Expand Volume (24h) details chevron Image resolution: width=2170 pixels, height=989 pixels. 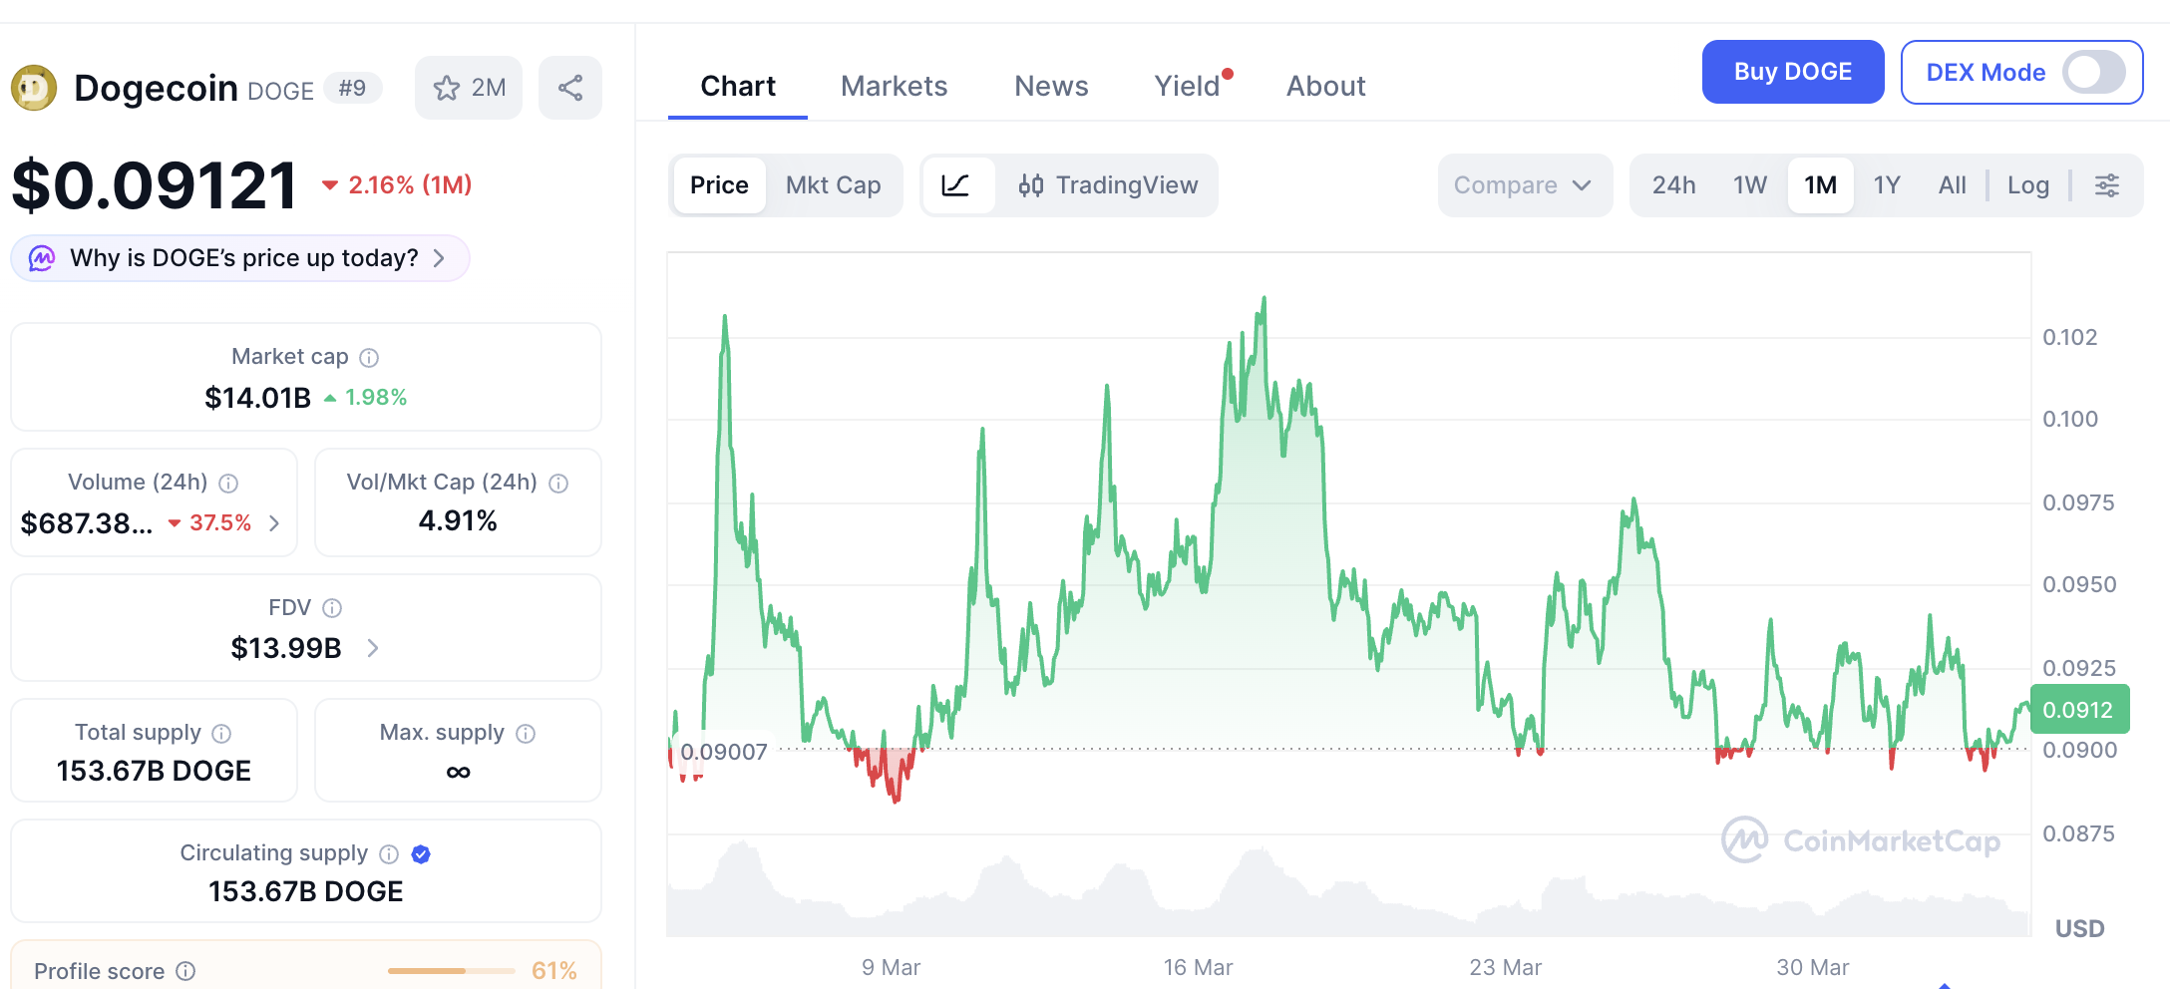(275, 523)
